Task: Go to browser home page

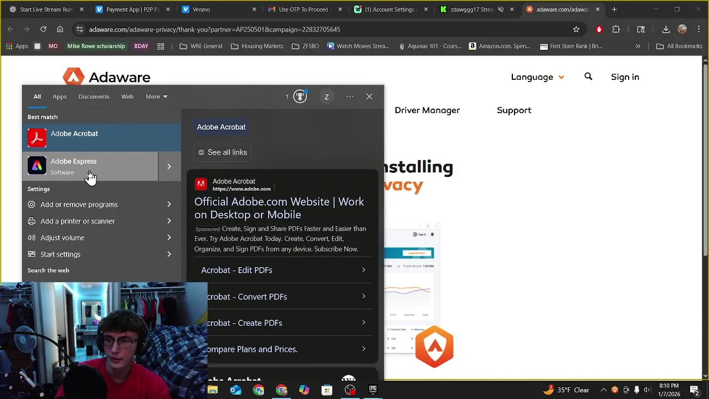Action: coord(60,29)
